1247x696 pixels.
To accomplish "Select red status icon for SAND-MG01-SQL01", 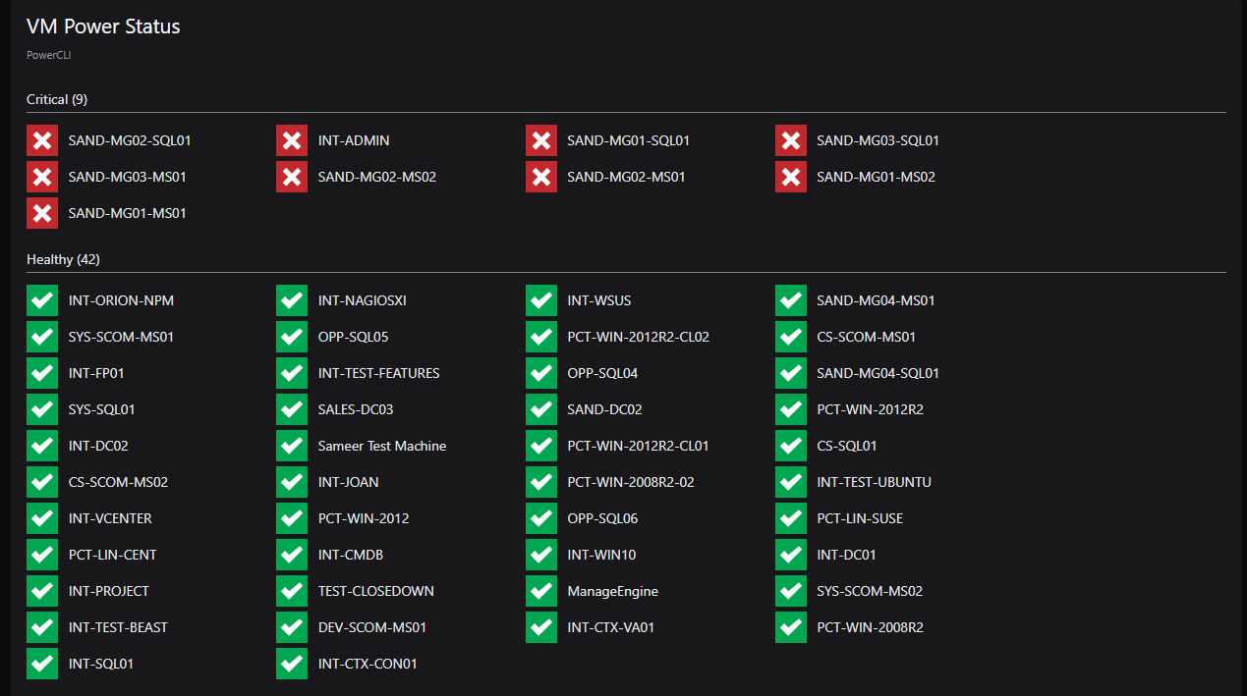I will coord(541,140).
